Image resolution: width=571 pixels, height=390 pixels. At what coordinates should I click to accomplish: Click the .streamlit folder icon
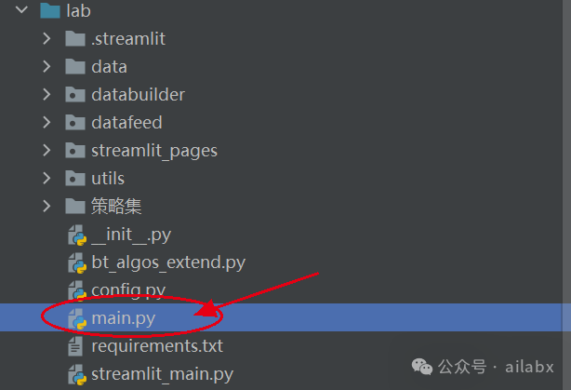75,39
